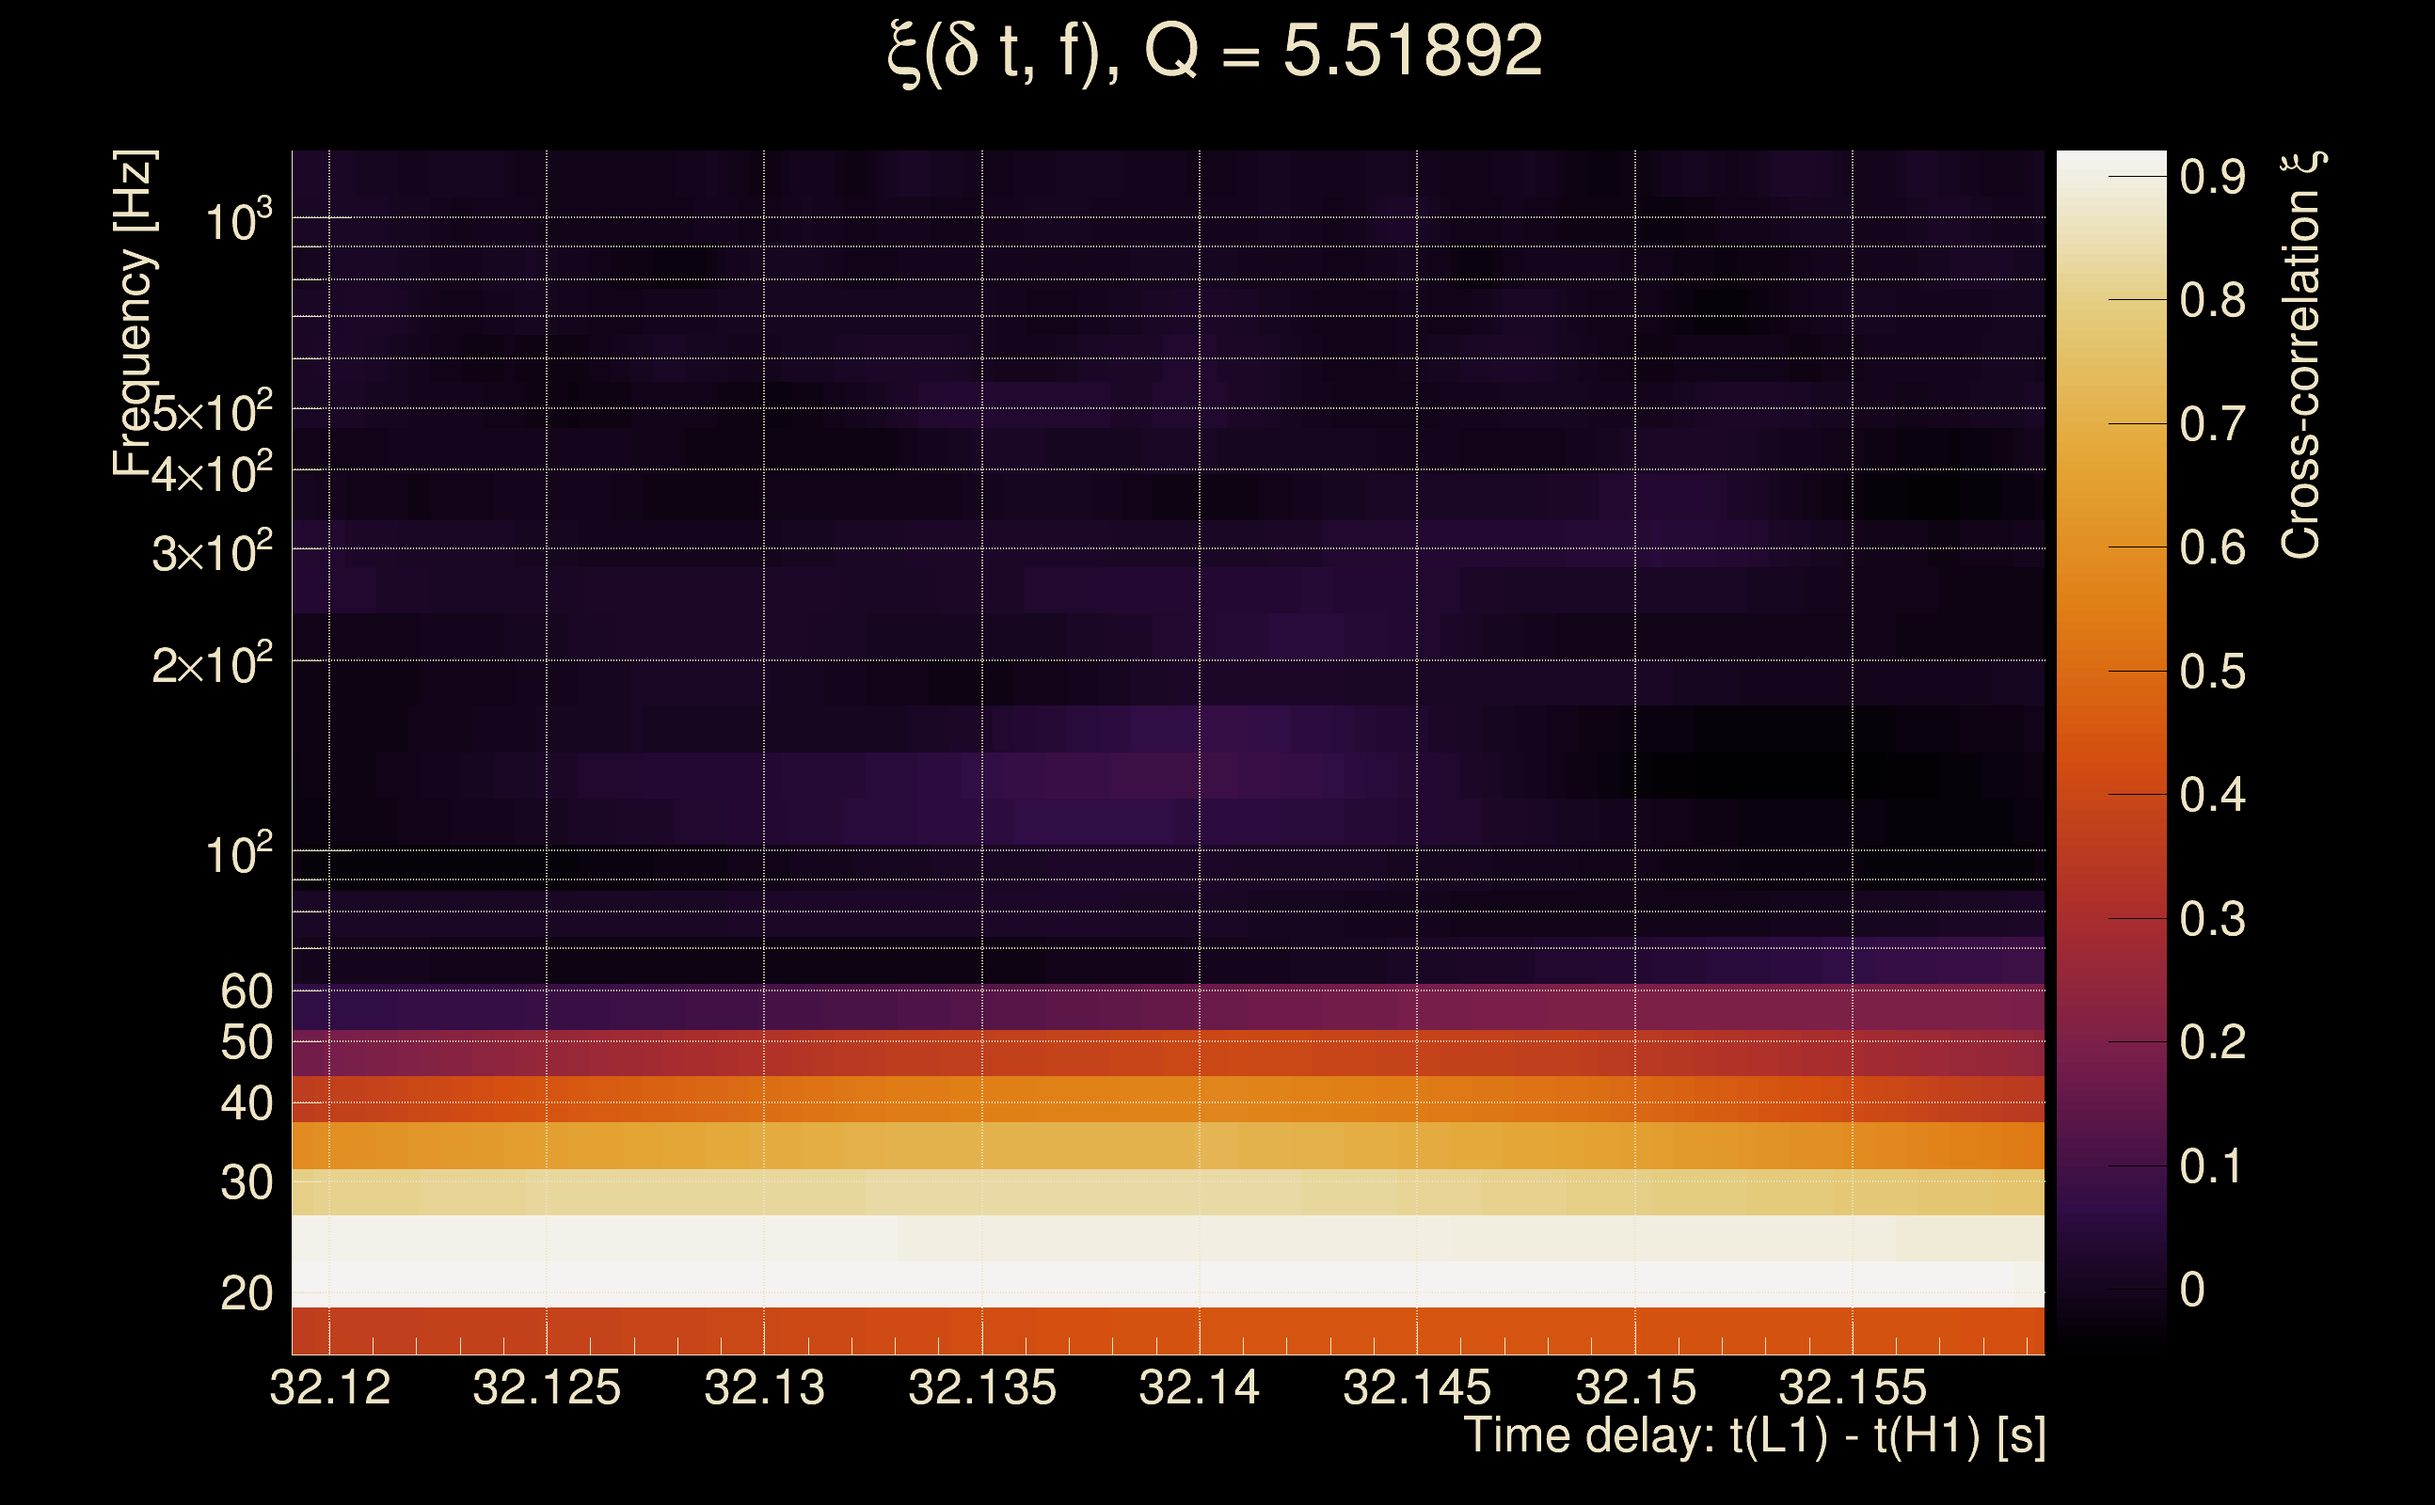Screen dimensions: 2435x1505
Task: Click the 0.5 tick label on the colorbar
Action: tap(2212, 672)
